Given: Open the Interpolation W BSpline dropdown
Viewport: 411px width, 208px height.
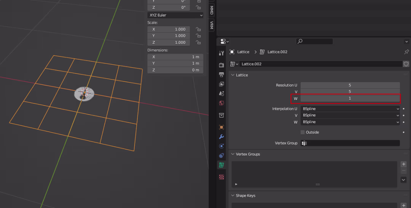Looking at the screenshot, I should (350, 122).
